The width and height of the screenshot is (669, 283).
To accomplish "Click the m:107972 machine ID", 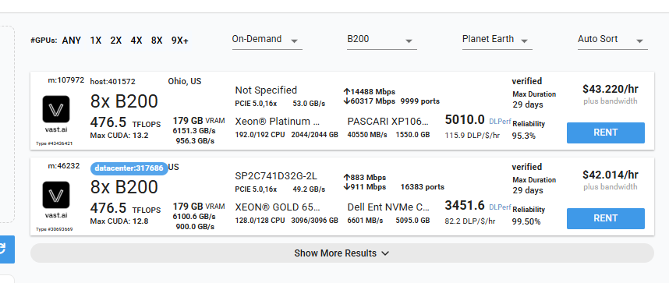I will click(x=66, y=80).
